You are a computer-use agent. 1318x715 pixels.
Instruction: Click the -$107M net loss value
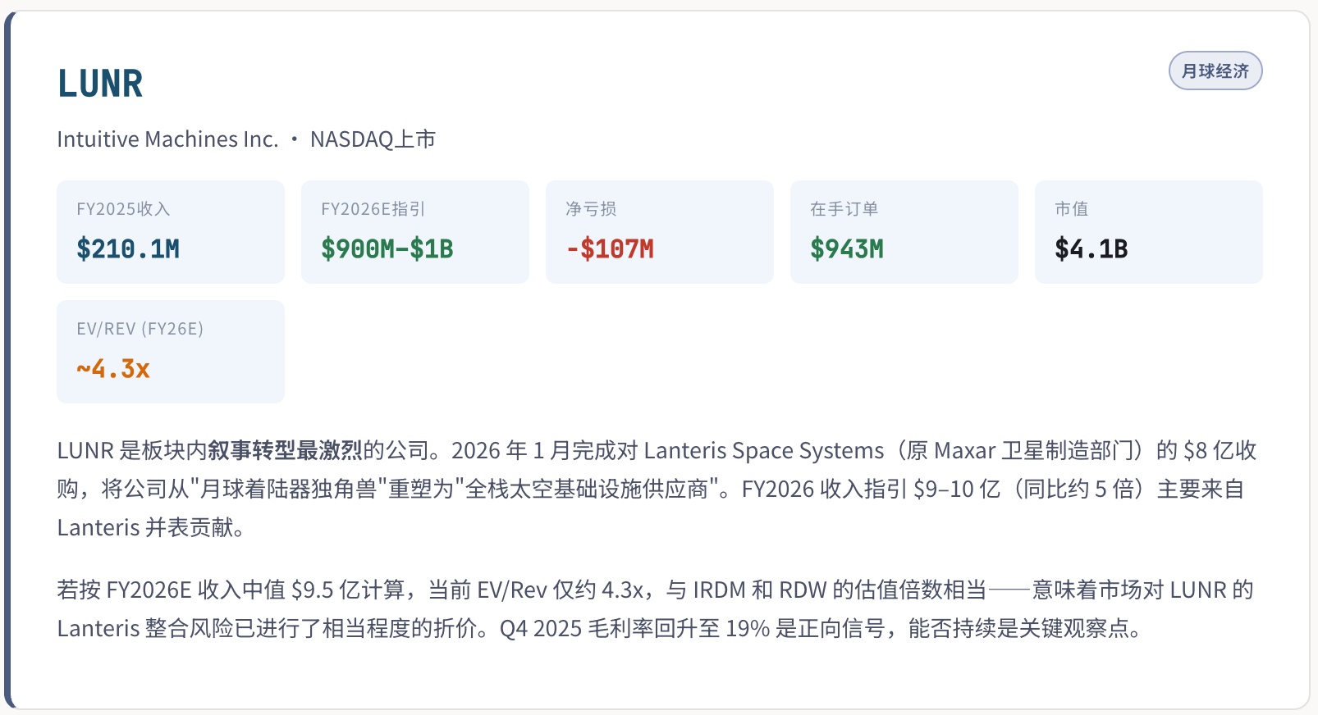[610, 249]
